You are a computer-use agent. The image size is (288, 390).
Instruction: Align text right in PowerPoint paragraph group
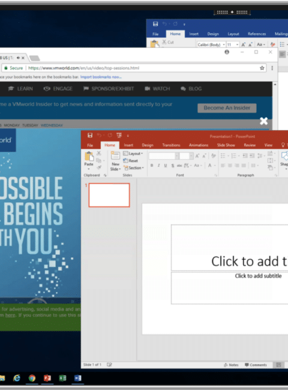(237, 166)
